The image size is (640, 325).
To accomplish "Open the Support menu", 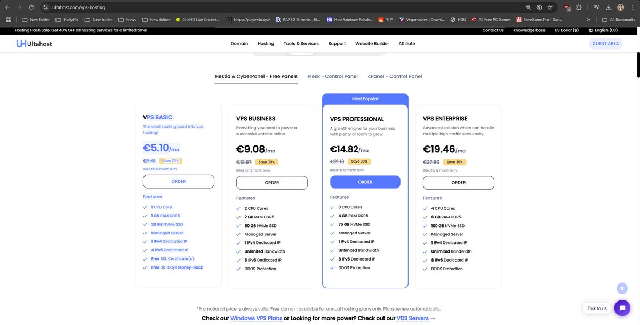I will pos(337,44).
